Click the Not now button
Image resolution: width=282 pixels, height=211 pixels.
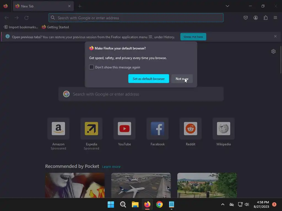[x=182, y=79]
